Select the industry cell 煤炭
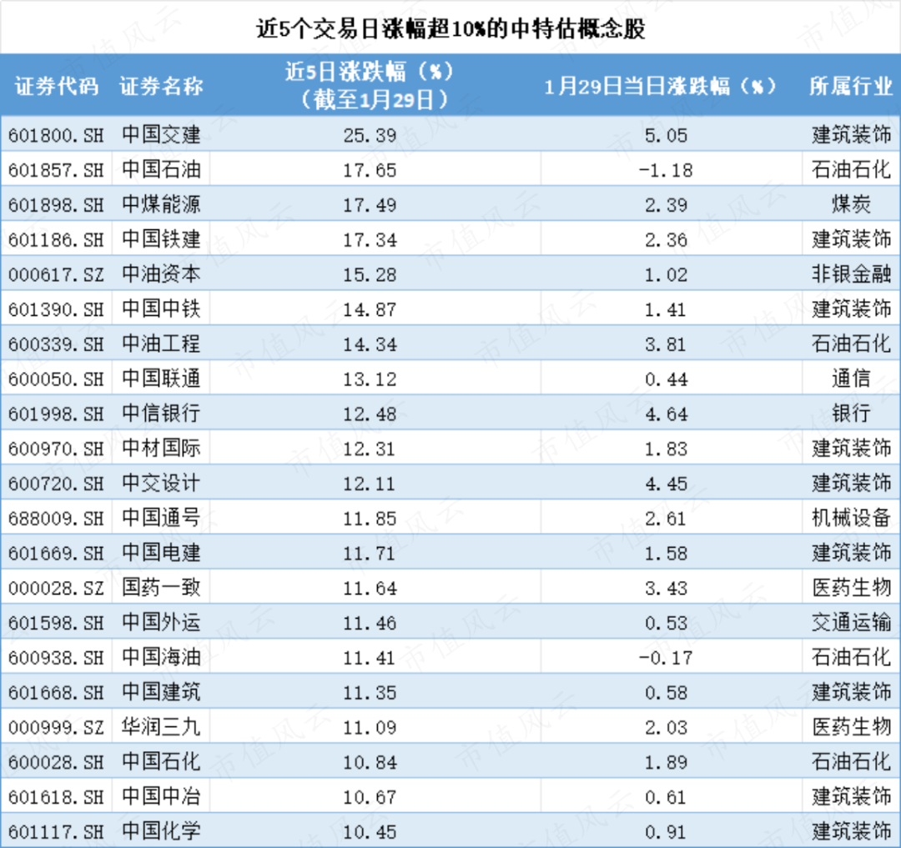The width and height of the screenshot is (901, 848). [x=851, y=205]
